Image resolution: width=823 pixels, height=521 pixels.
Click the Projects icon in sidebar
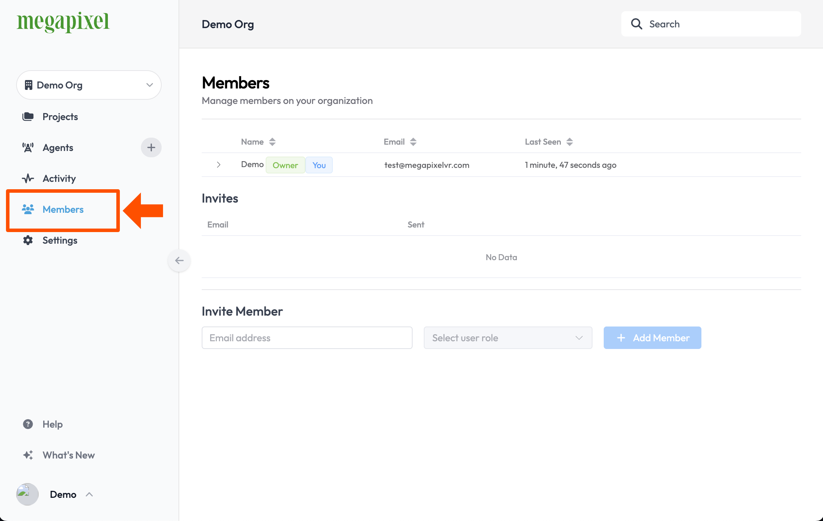click(x=29, y=116)
